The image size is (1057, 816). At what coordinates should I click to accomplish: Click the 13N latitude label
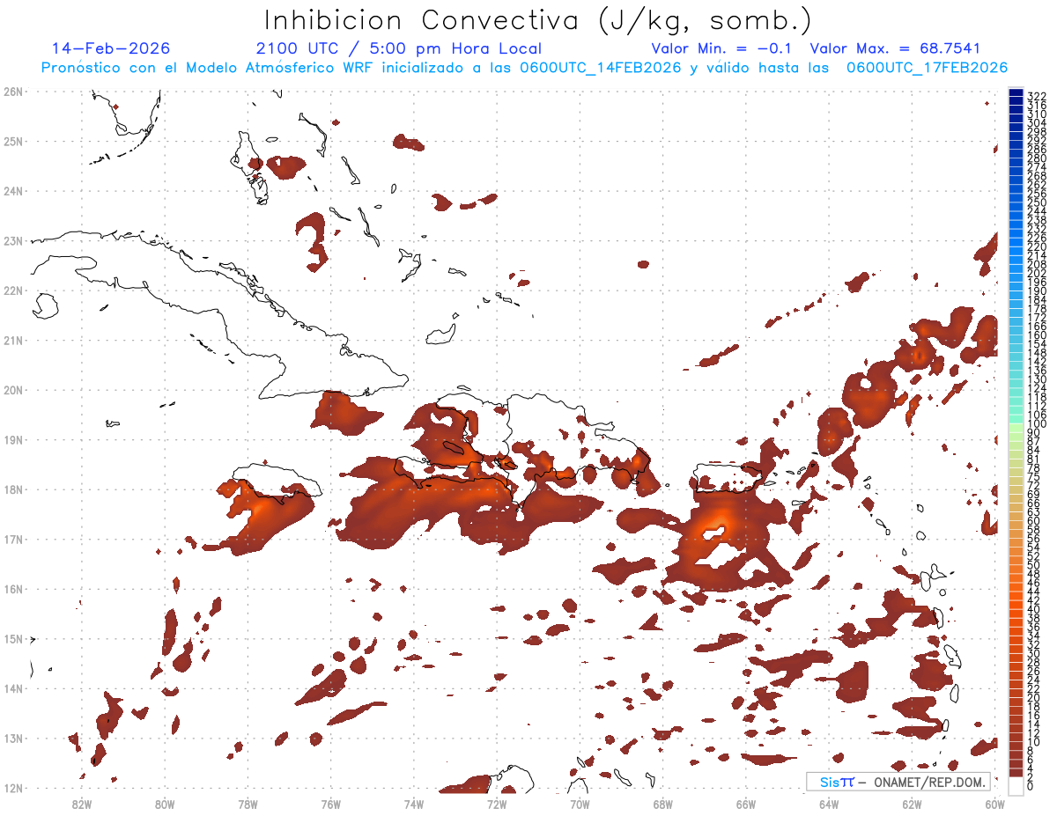[x=13, y=738]
